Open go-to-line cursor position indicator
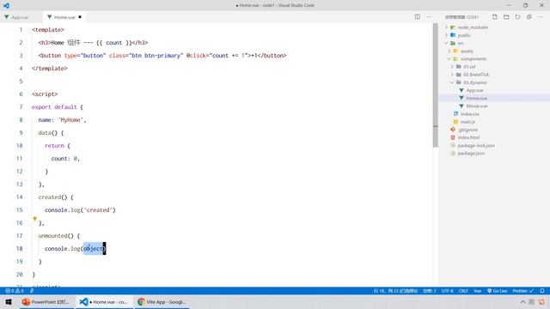Image resolution: width=550 pixels, height=309 pixels. pyautogui.click(x=395, y=291)
